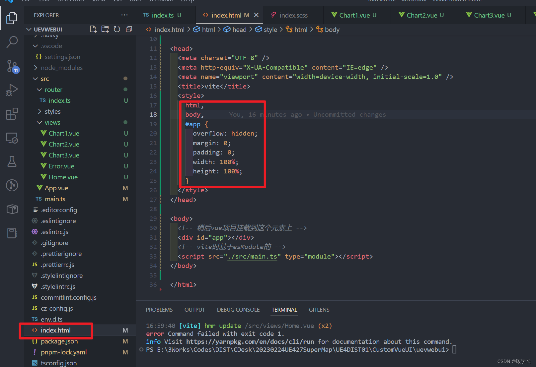Open the OUTPUT panel tab
536x367 pixels.
195,310
